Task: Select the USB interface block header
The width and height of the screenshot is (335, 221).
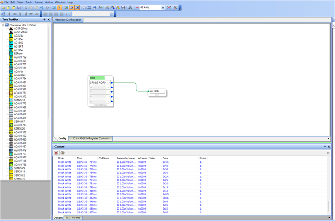Action: pos(97,78)
